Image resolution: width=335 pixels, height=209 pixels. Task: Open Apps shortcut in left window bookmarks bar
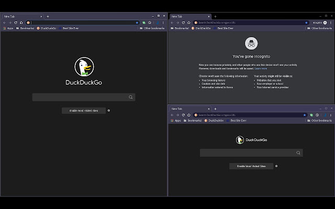pyautogui.click(x=8, y=28)
